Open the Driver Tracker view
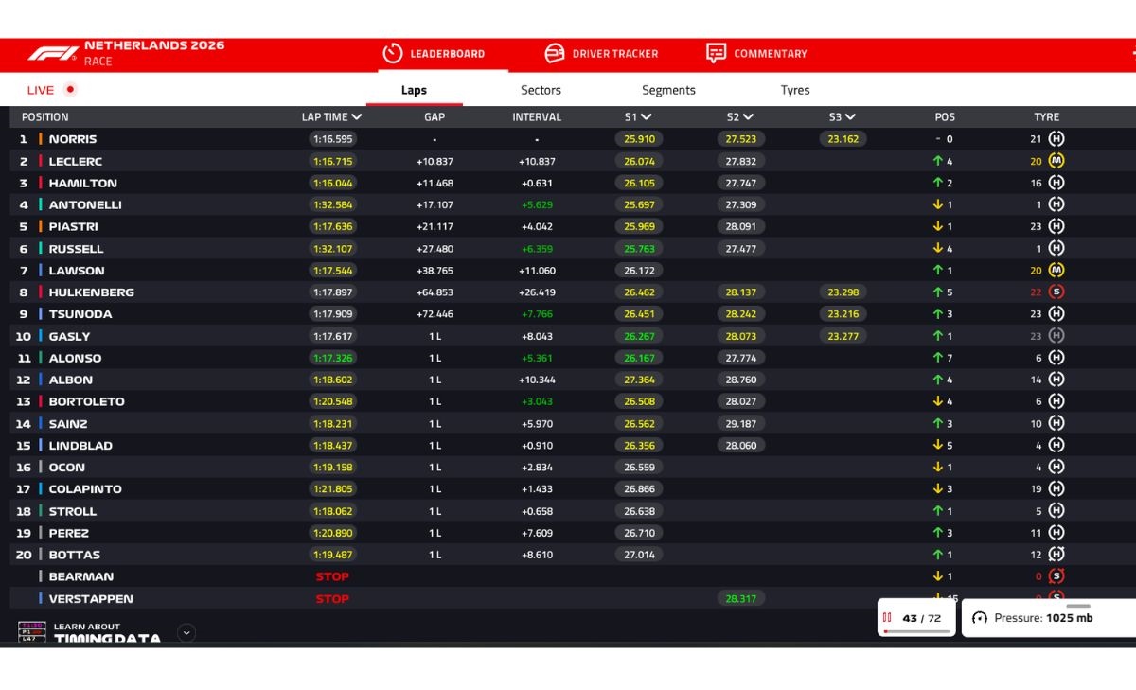1136x690 pixels. click(602, 54)
